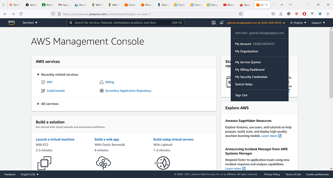Click the red Opera-style extension icon

[x=304, y=14]
